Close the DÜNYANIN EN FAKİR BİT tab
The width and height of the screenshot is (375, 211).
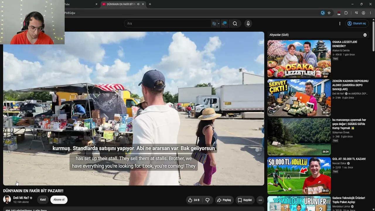pyautogui.click(x=143, y=4)
